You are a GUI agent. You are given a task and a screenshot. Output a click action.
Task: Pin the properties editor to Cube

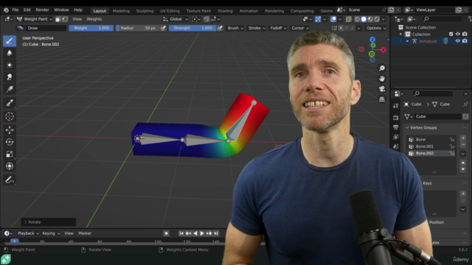click(x=465, y=105)
